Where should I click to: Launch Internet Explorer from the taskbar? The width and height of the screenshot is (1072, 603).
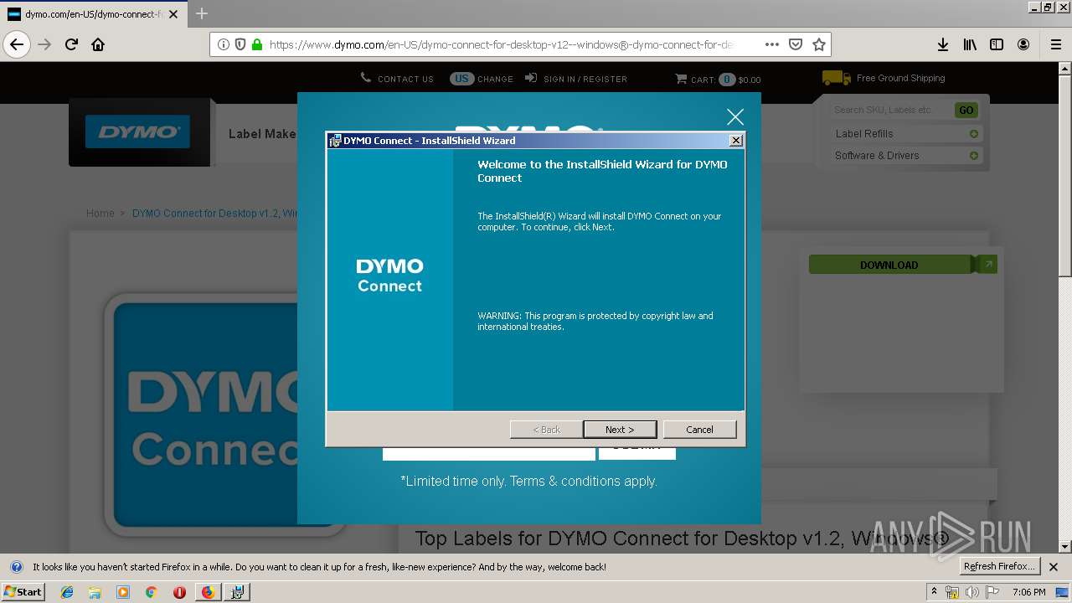pyautogui.click(x=67, y=592)
